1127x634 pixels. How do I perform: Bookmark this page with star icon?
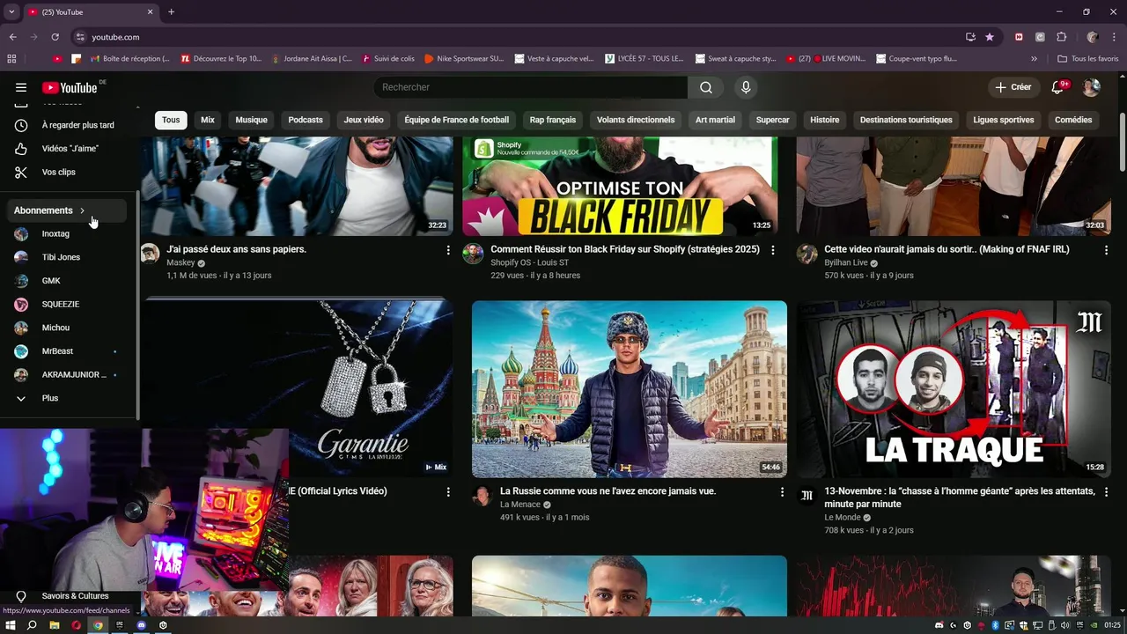point(990,37)
